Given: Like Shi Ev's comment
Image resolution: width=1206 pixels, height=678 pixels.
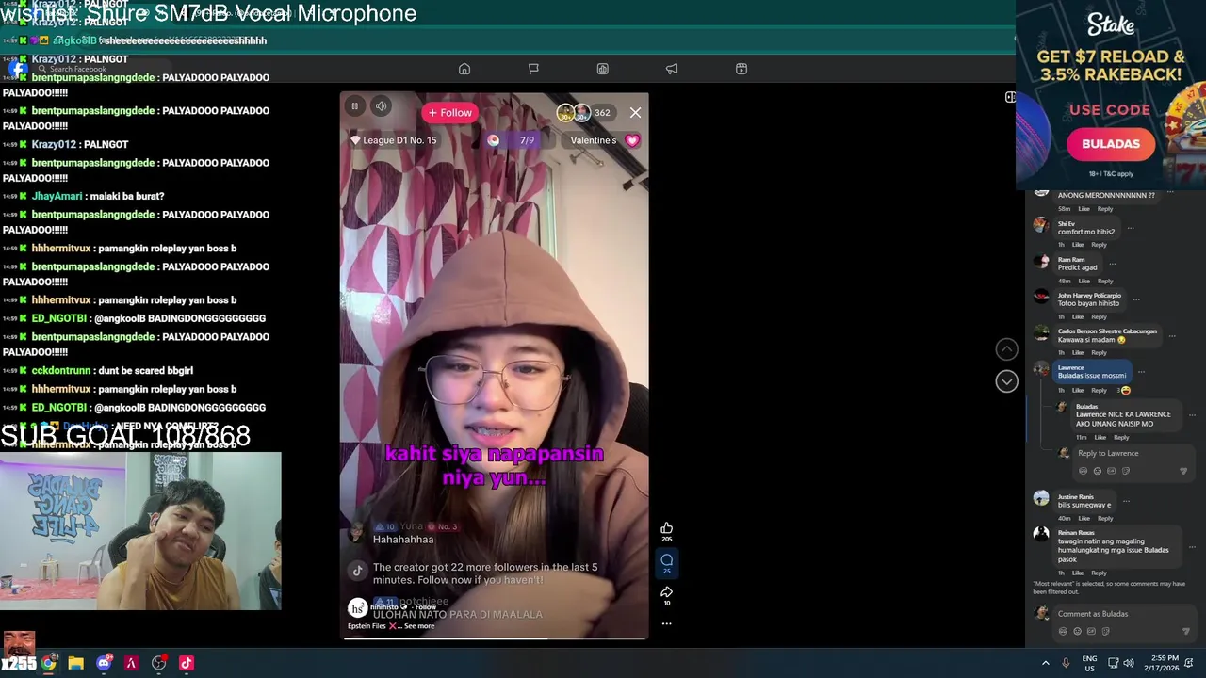Looking at the screenshot, I should (1077, 245).
